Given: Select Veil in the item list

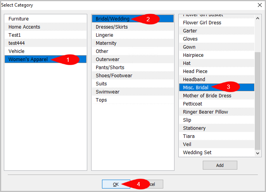Looking at the screenshot, I should (217, 144).
